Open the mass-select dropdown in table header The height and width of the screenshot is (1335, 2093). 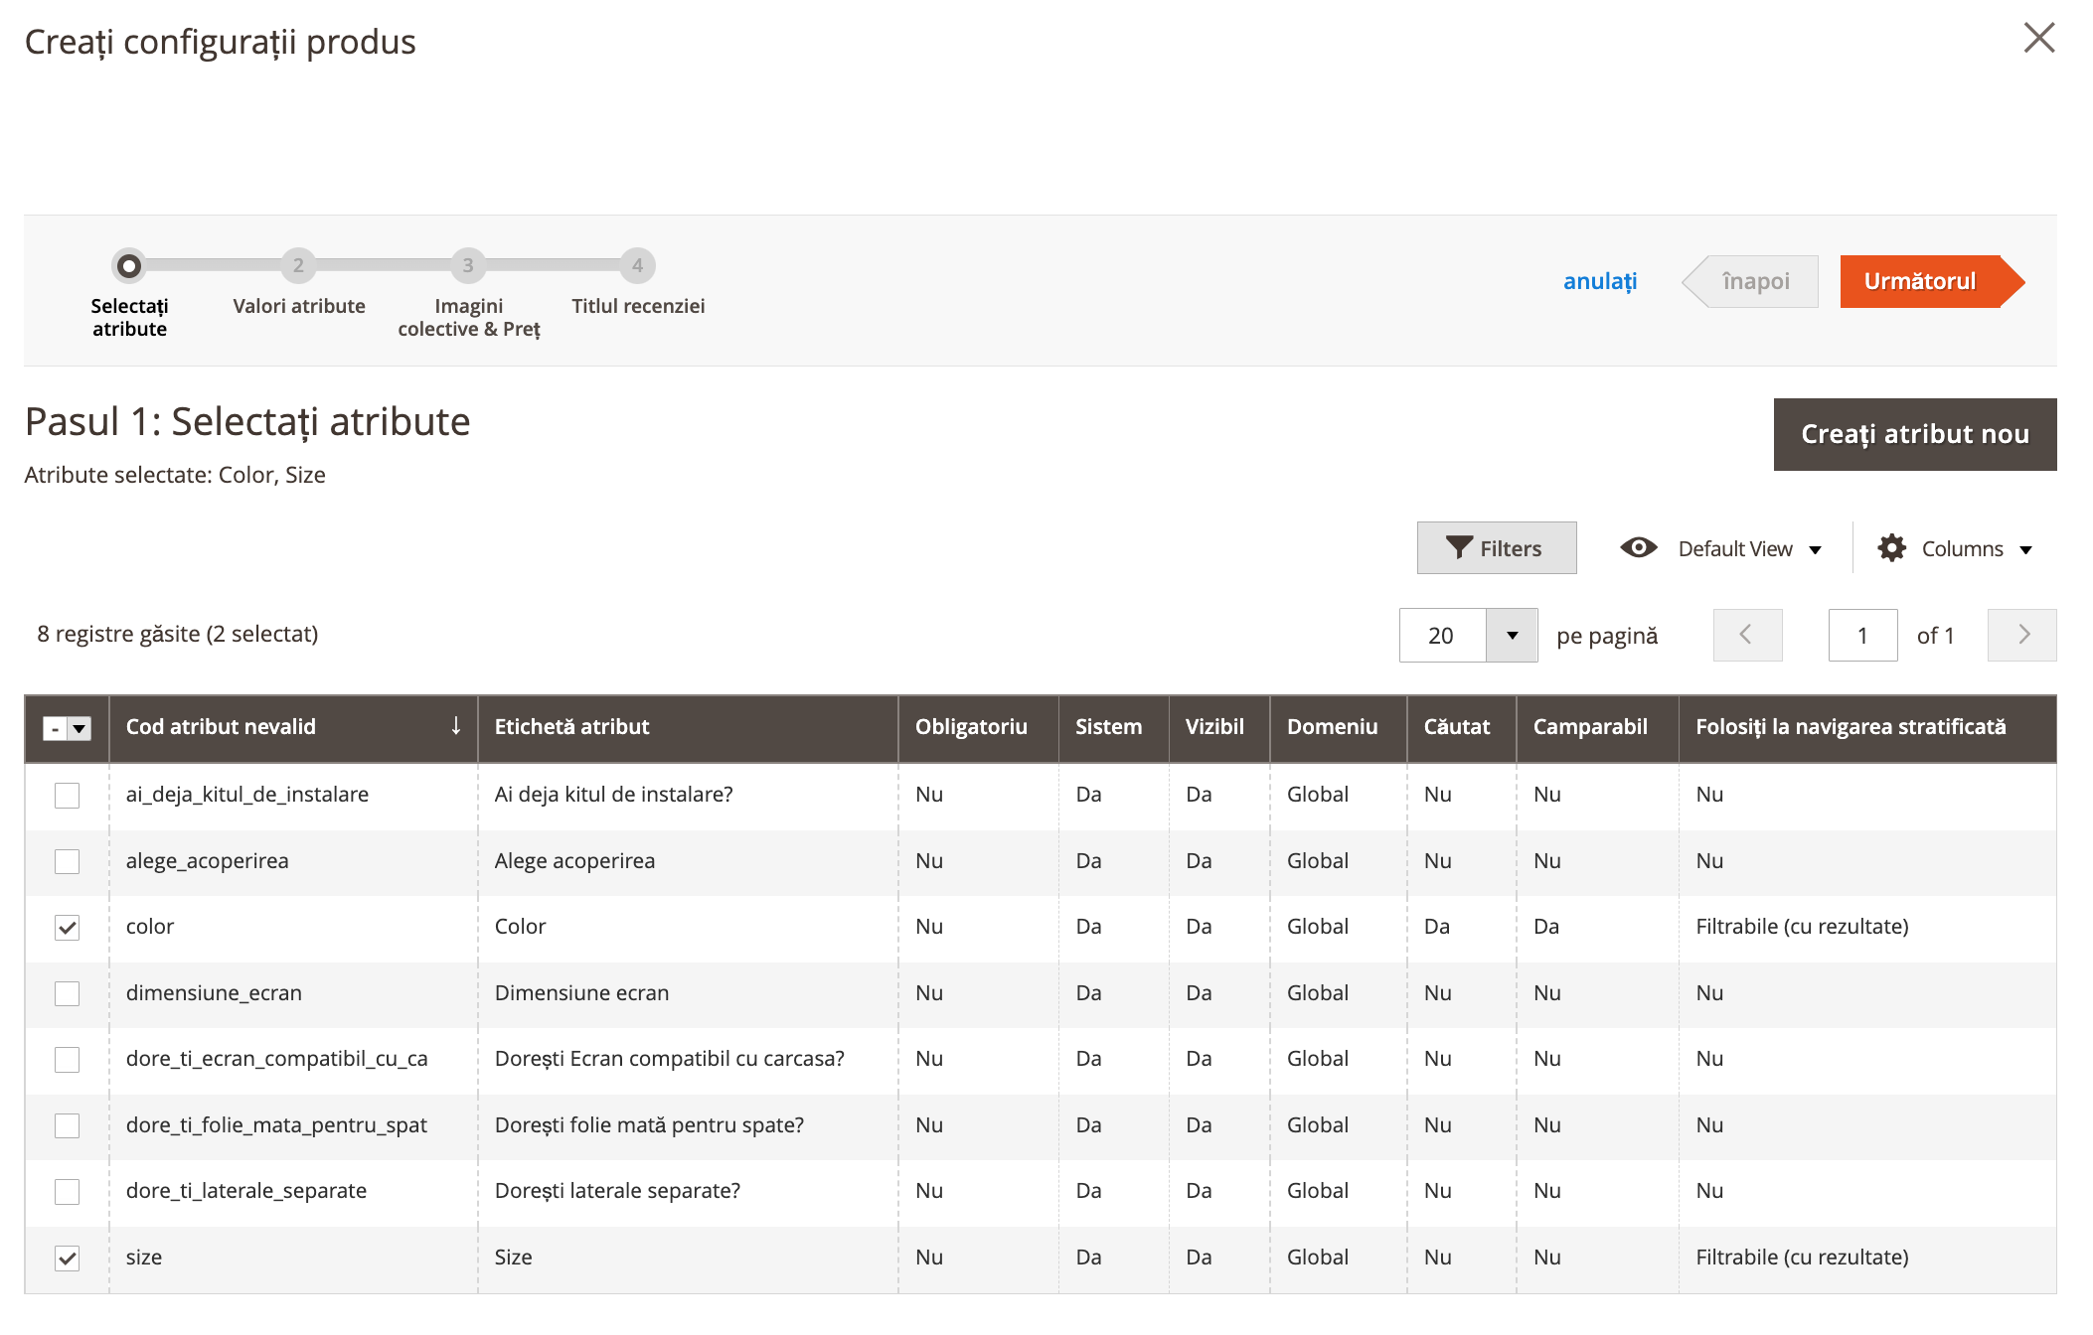pyautogui.click(x=80, y=728)
